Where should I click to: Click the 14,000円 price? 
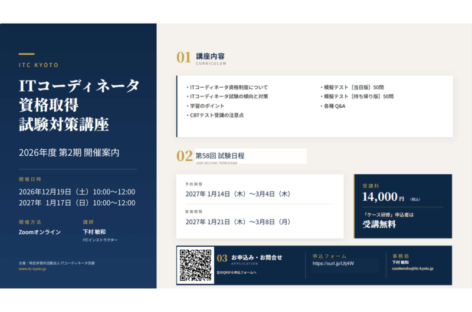click(x=383, y=197)
